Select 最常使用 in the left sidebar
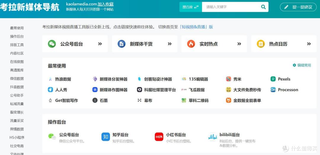The image size is (320, 155). 17,28
